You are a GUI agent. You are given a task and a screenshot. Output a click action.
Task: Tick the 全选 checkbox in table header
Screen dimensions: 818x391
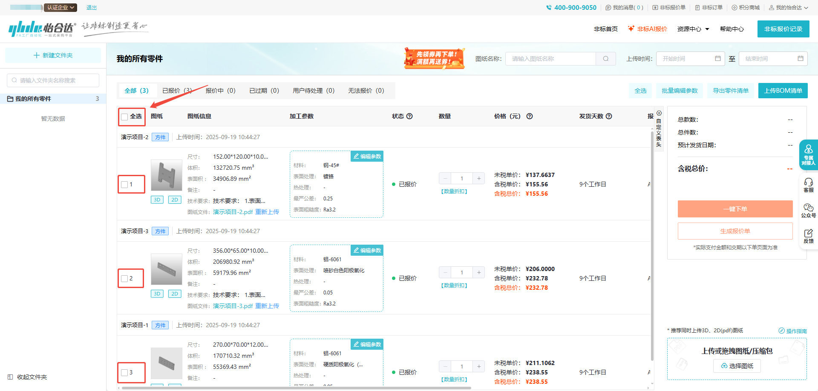124,117
